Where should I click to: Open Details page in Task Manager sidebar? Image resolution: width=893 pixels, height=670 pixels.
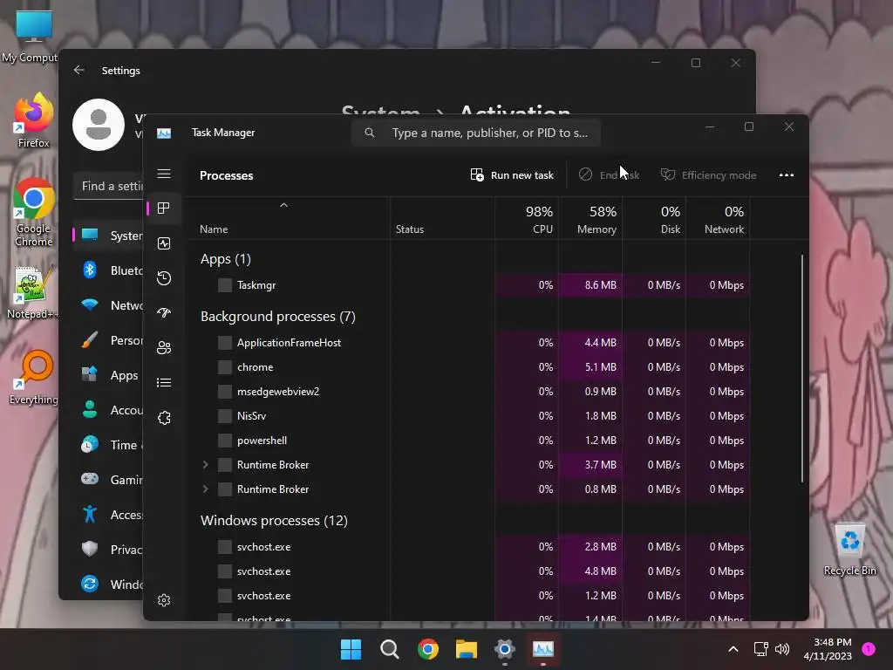164,382
